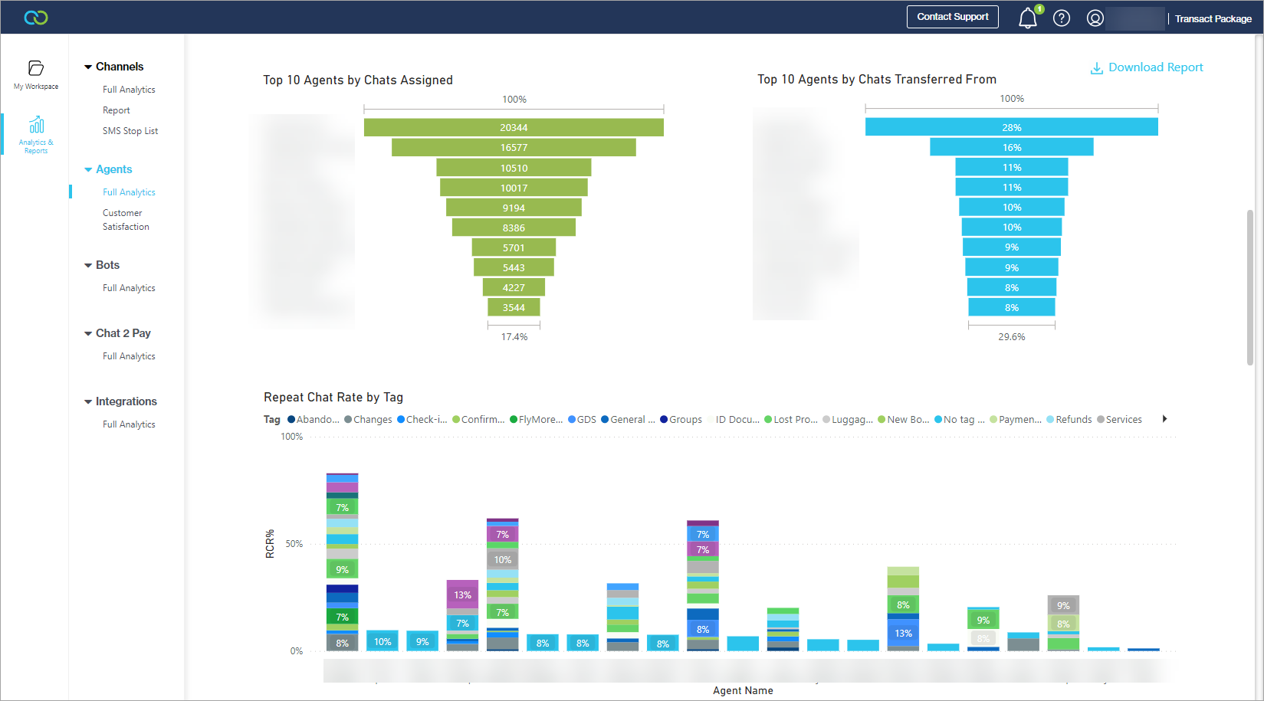The height and width of the screenshot is (701, 1264).
Task: Open My Workspace folder icon
Action: coord(36,68)
